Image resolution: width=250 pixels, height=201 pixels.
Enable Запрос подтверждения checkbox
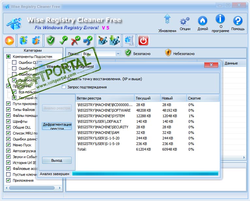64,87
